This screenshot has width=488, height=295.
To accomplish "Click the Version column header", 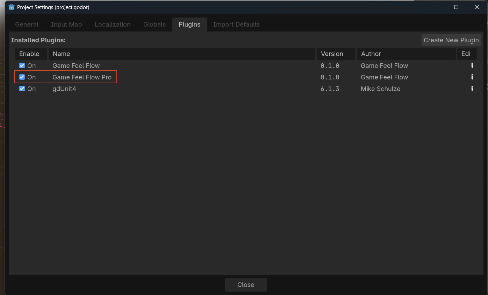I will (x=336, y=54).
